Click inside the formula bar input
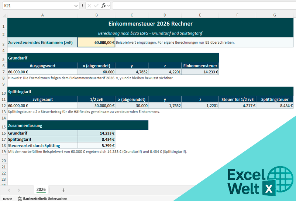Image resolution: width=296 pixels, height=201 pixels. click(204, 6)
